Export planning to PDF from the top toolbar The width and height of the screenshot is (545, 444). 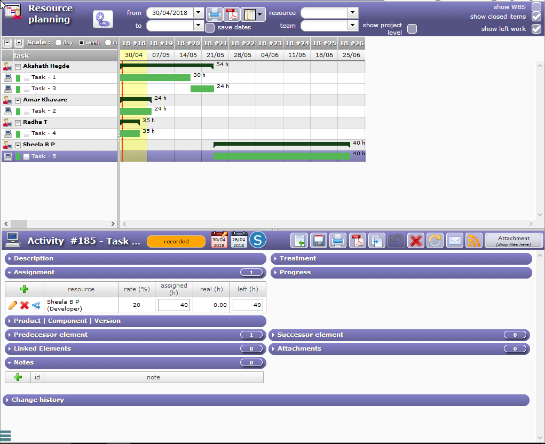point(232,14)
